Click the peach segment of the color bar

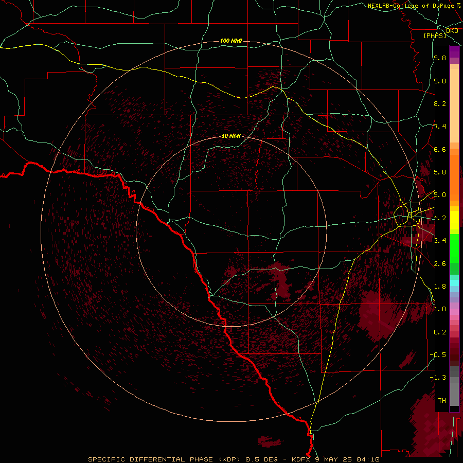tap(454, 105)
